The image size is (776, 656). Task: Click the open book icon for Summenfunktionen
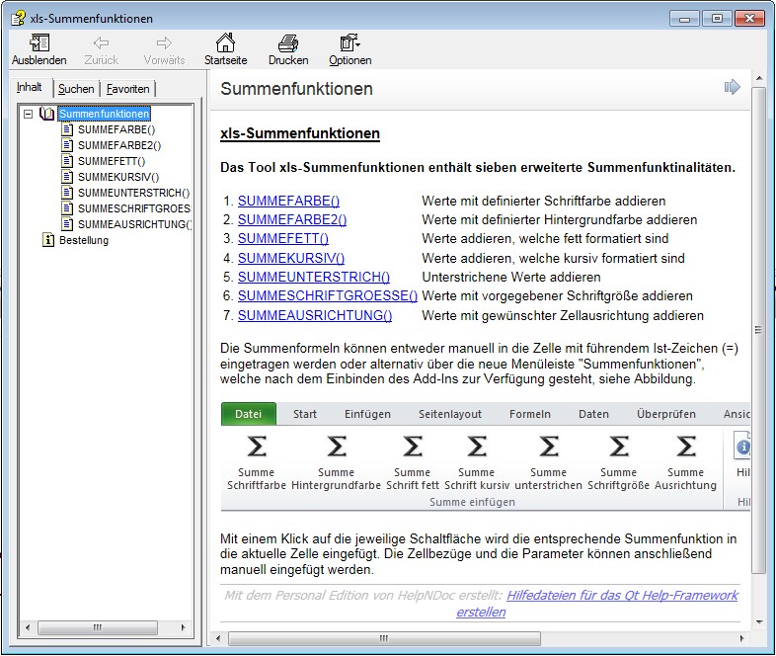pos(47,114)
